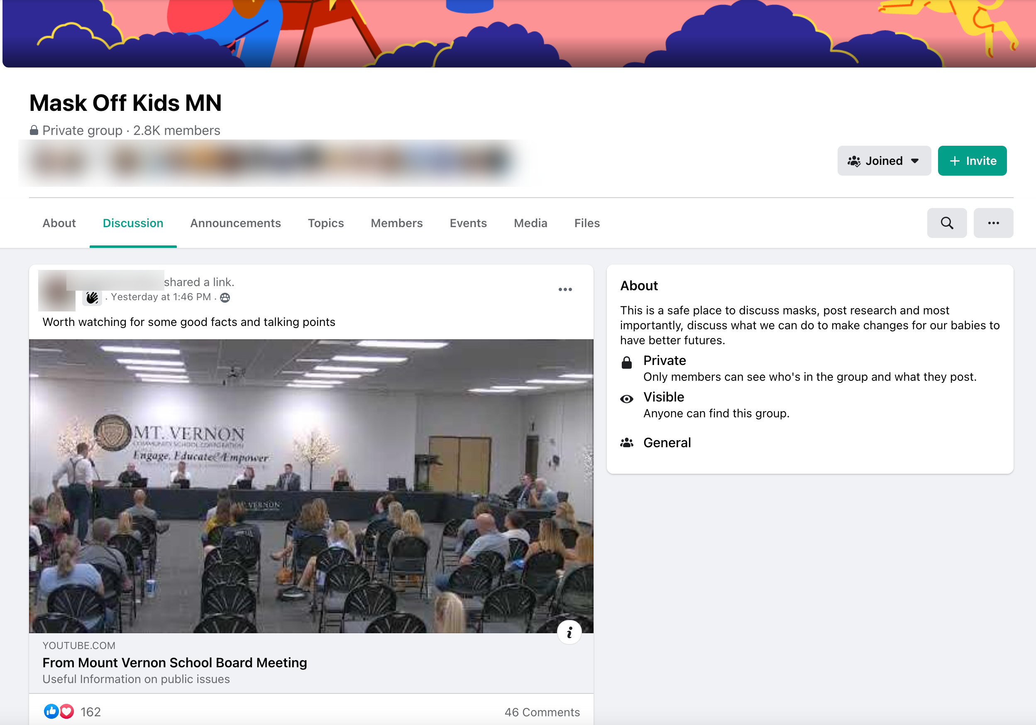Click the thumbs-up reaction icon under the post

(51, 711)
